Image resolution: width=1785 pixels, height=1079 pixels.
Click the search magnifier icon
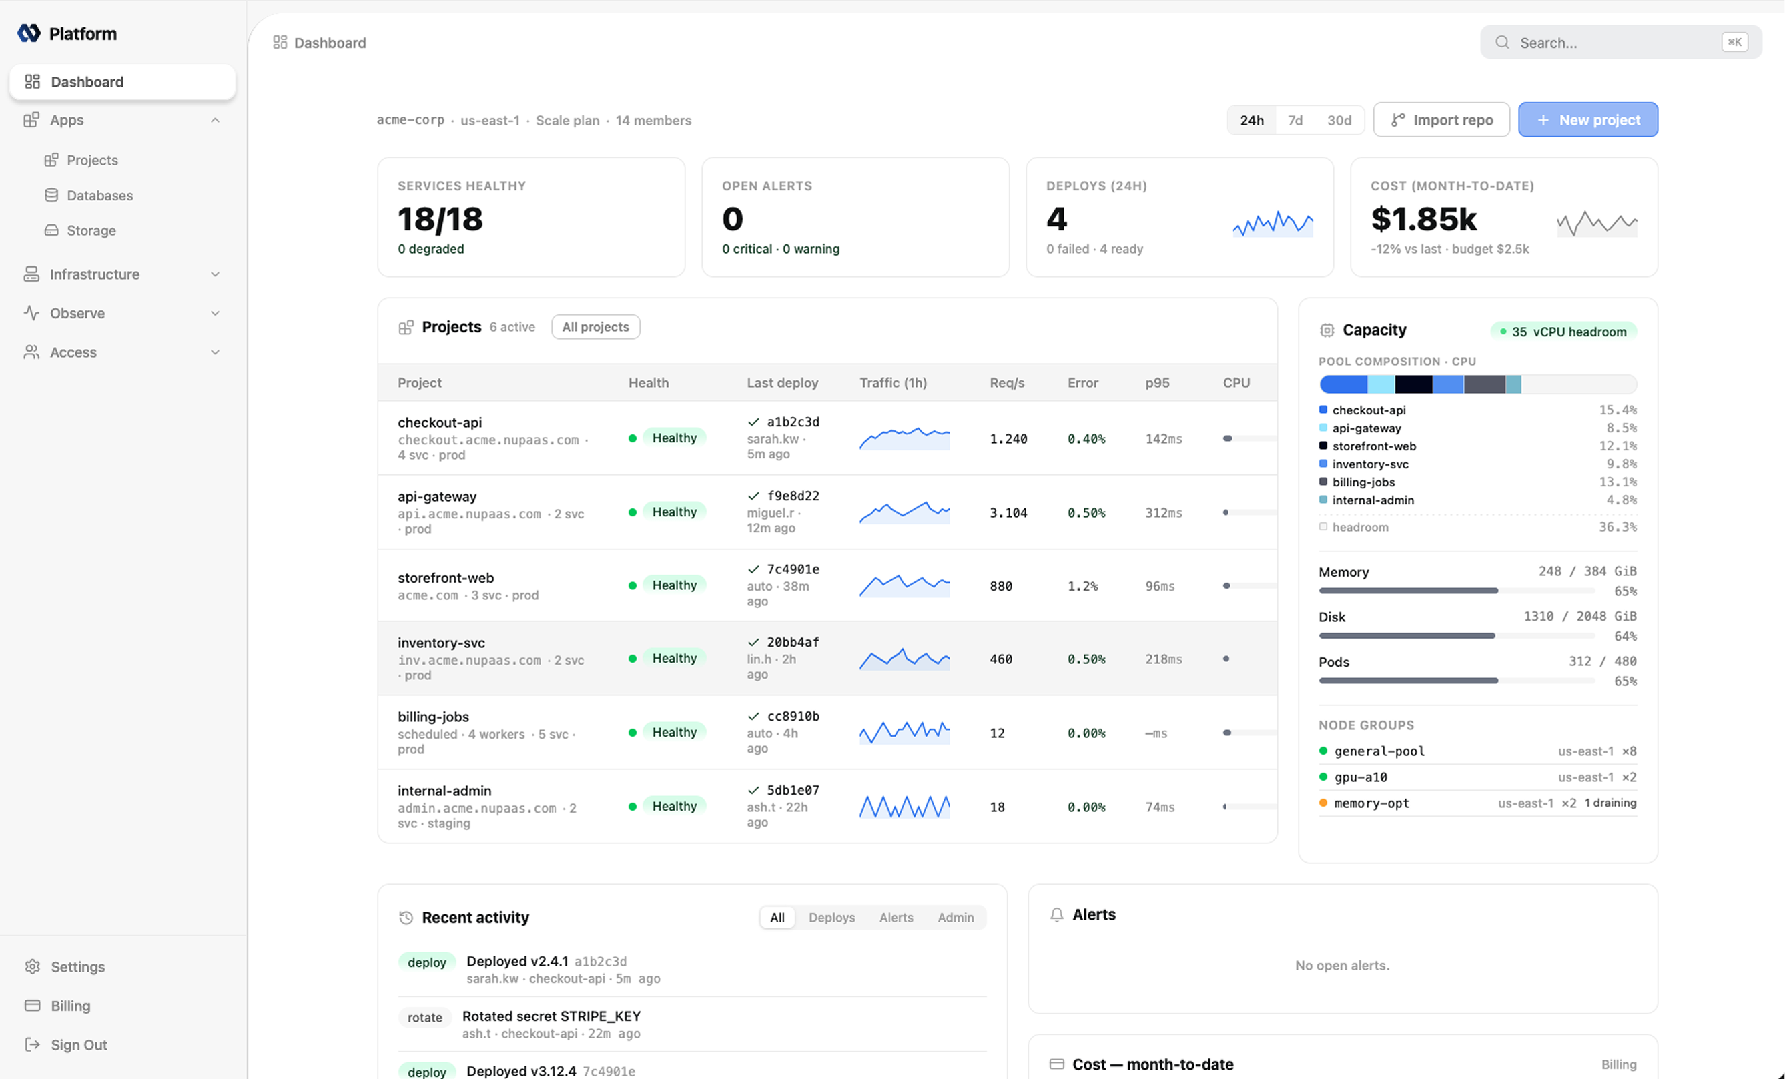click(1503, 43)
